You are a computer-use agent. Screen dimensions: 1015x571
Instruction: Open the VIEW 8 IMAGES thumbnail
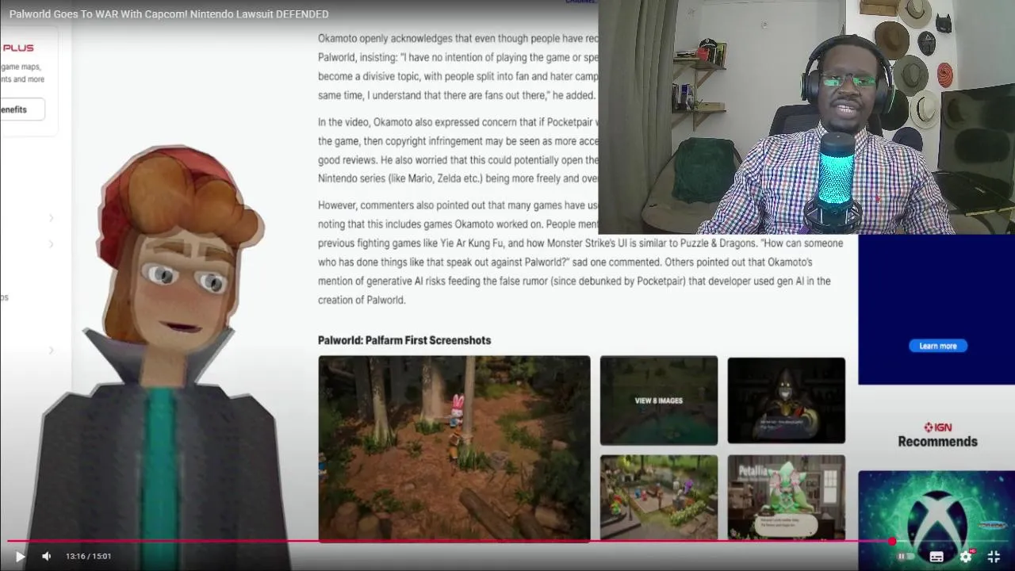659,400
